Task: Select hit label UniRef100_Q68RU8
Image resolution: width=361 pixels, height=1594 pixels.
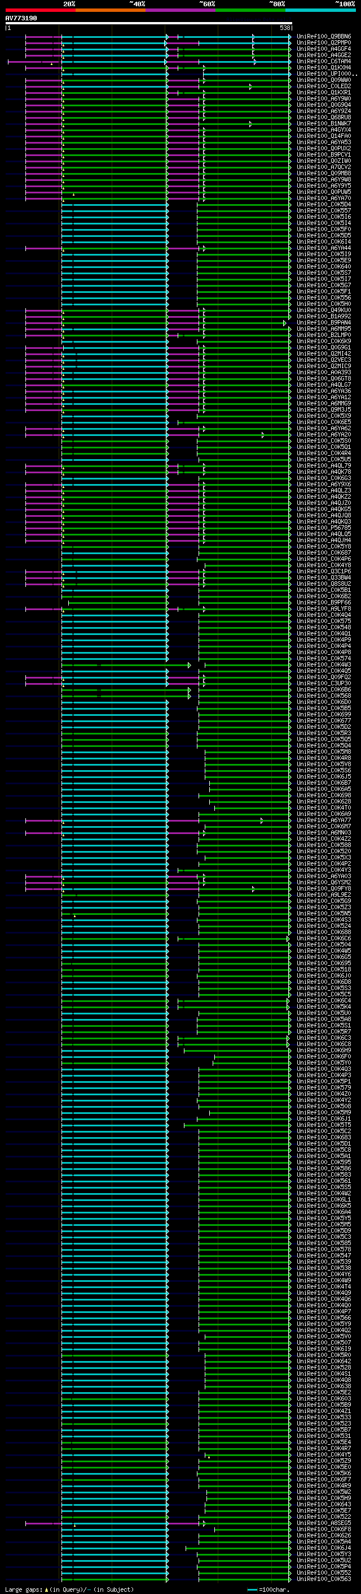Action: (x=323, y=117)
